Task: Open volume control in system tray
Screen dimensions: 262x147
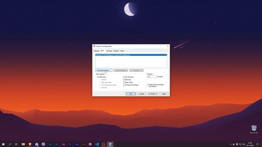Action: point(244,144)
